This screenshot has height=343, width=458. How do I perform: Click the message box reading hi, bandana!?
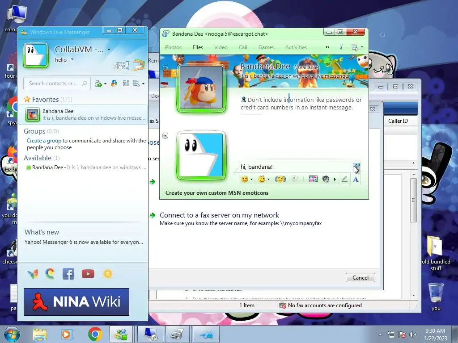click(296, 167)
